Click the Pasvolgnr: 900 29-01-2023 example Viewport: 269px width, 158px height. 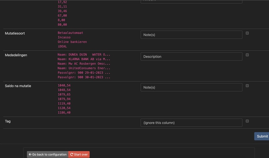click(x=84, y=73)
